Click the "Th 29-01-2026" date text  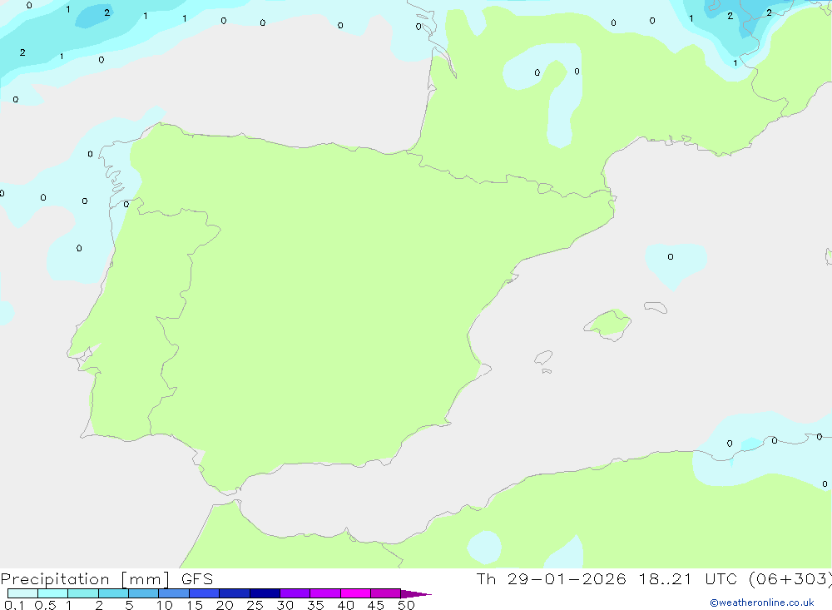(x=552, y=579)
